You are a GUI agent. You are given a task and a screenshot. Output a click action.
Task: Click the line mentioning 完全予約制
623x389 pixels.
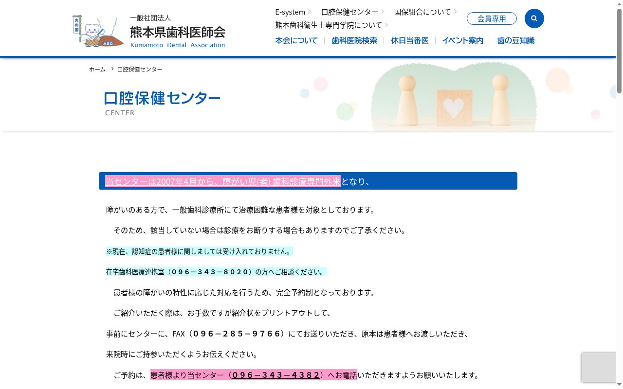pos(244,293)
